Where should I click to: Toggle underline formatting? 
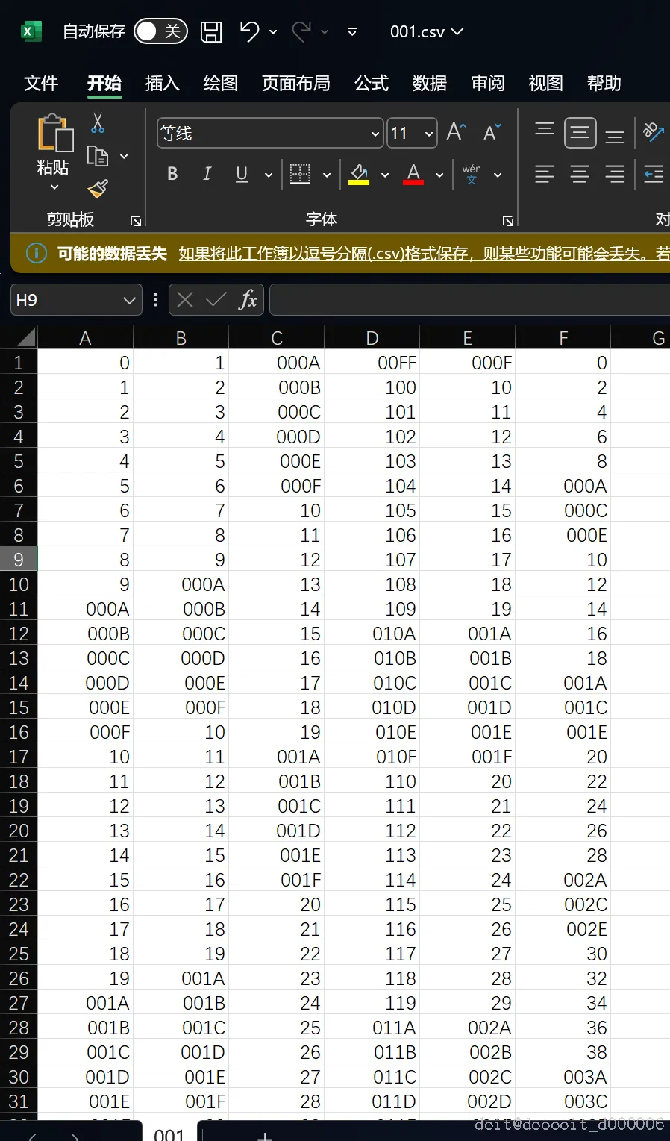[240, 174]
